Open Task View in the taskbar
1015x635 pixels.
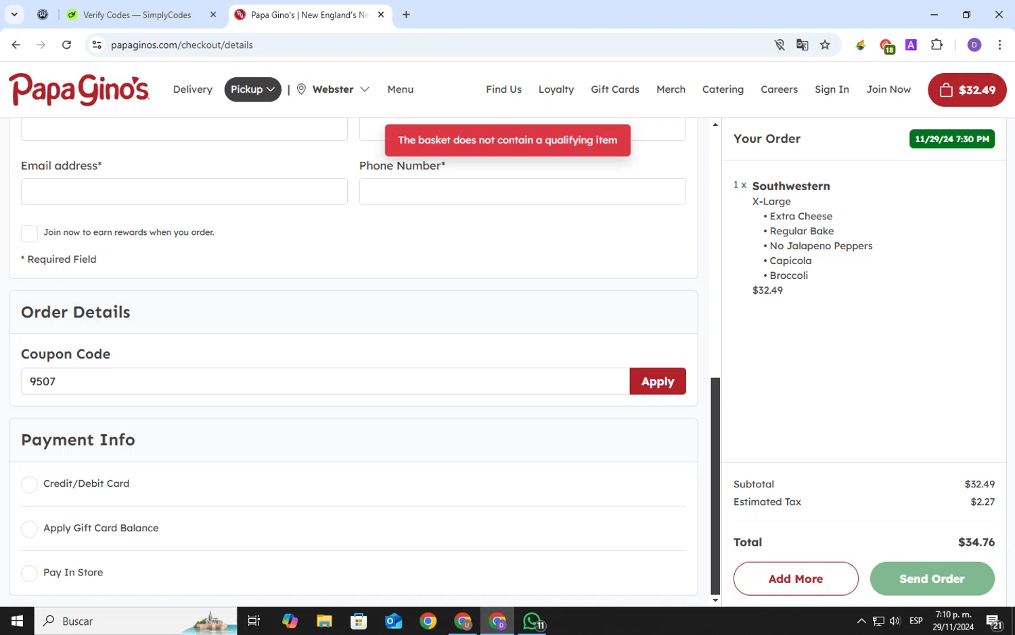click(x=254, y=621)
